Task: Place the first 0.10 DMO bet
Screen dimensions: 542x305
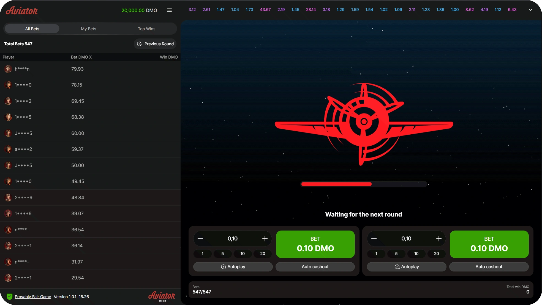Action: [x=315, y=244]
